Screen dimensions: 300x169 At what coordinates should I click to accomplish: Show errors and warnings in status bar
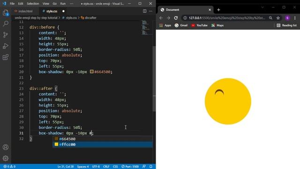point(9,167)
